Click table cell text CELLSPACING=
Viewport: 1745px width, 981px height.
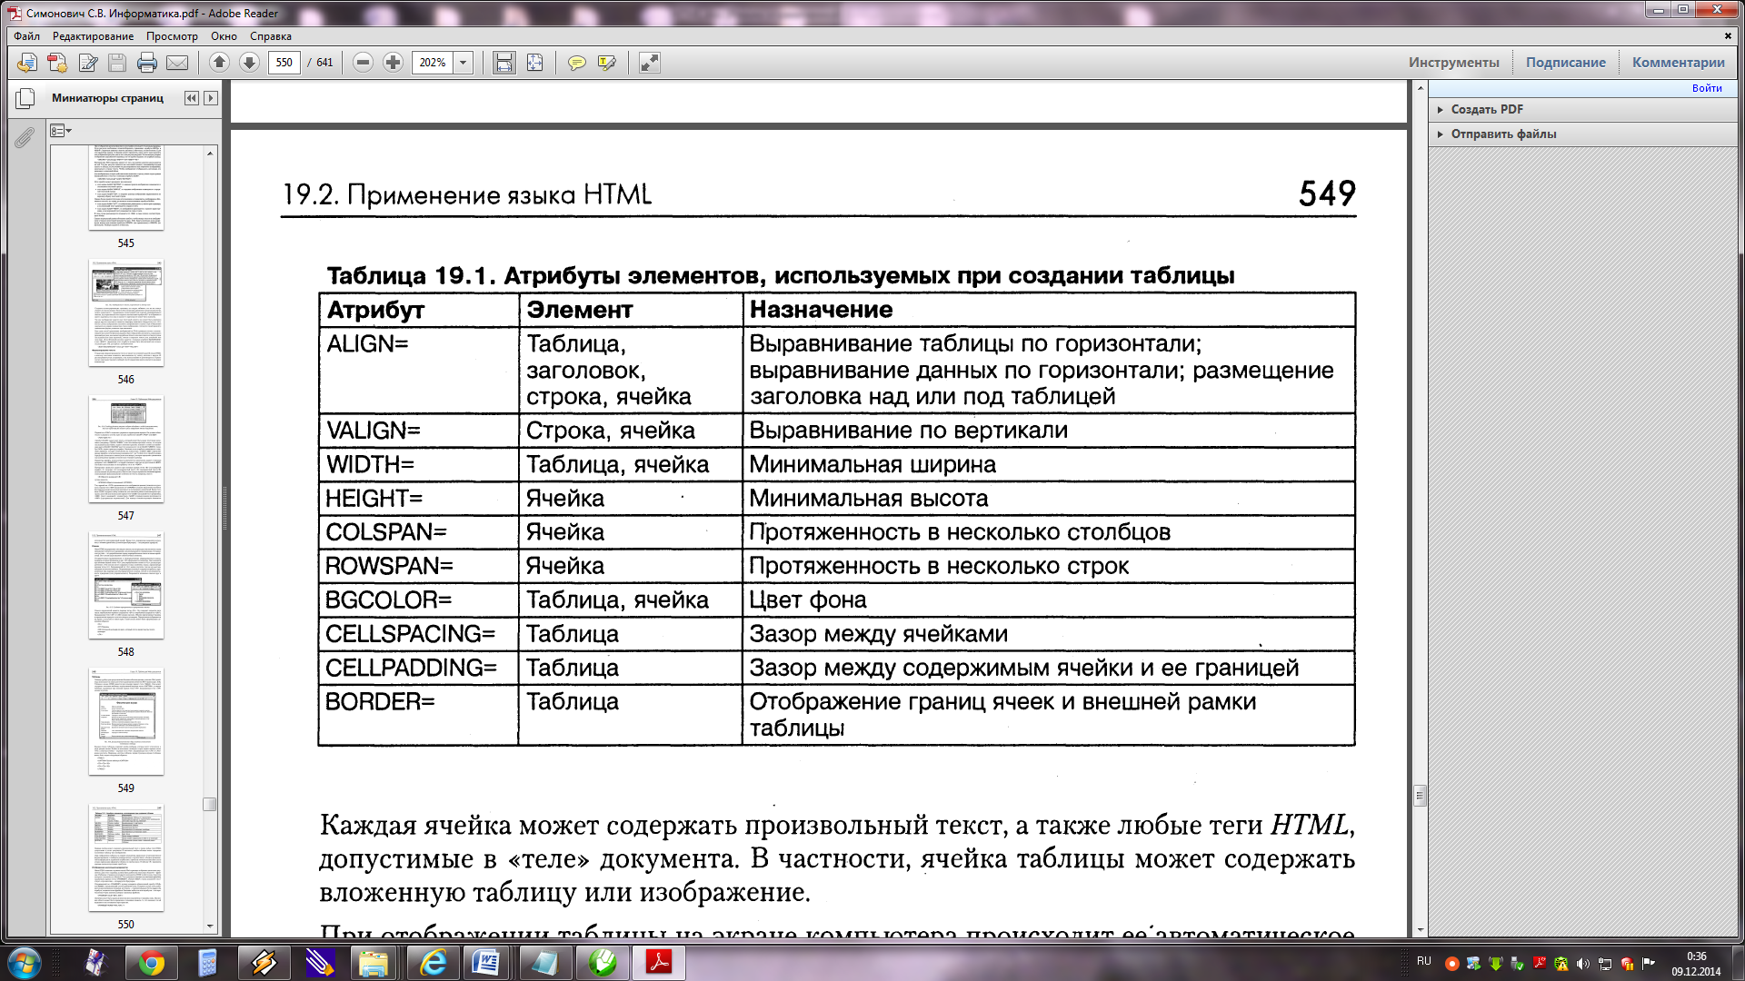(410, 634)
